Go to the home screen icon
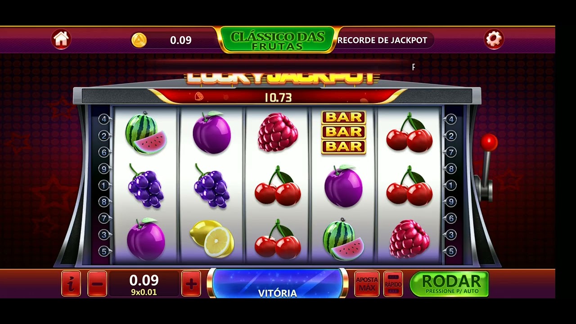The image size is (576, 324). 61,40
